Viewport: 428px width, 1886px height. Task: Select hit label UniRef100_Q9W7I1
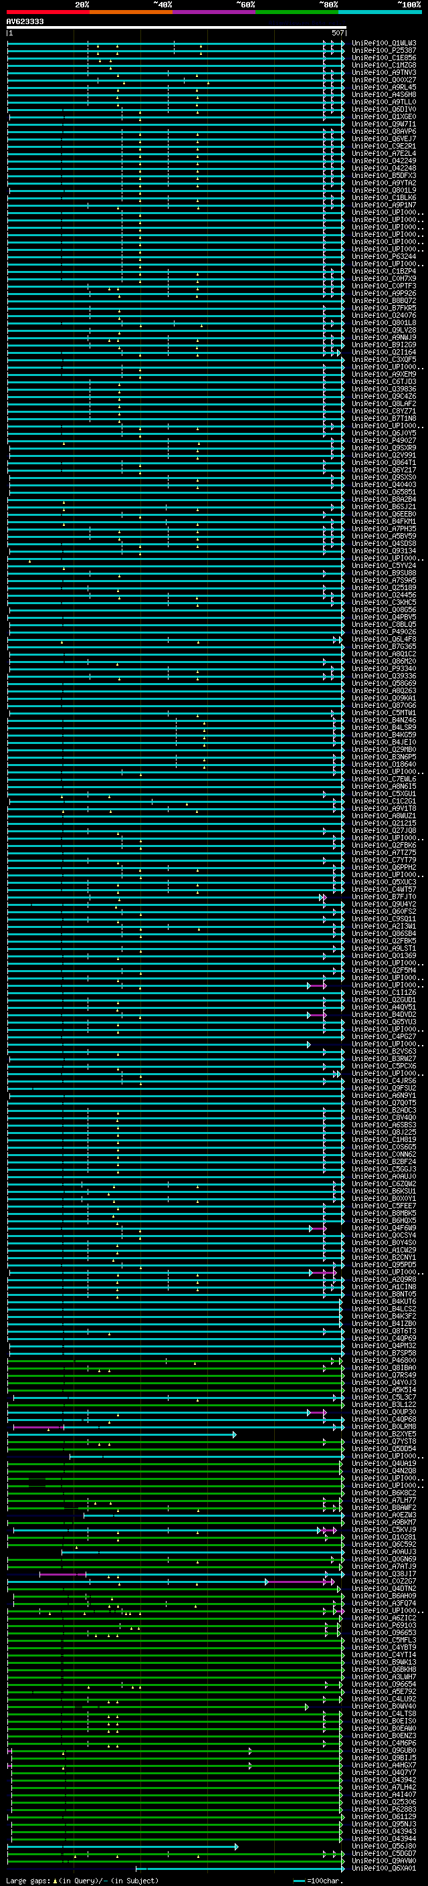click(384, 124)
